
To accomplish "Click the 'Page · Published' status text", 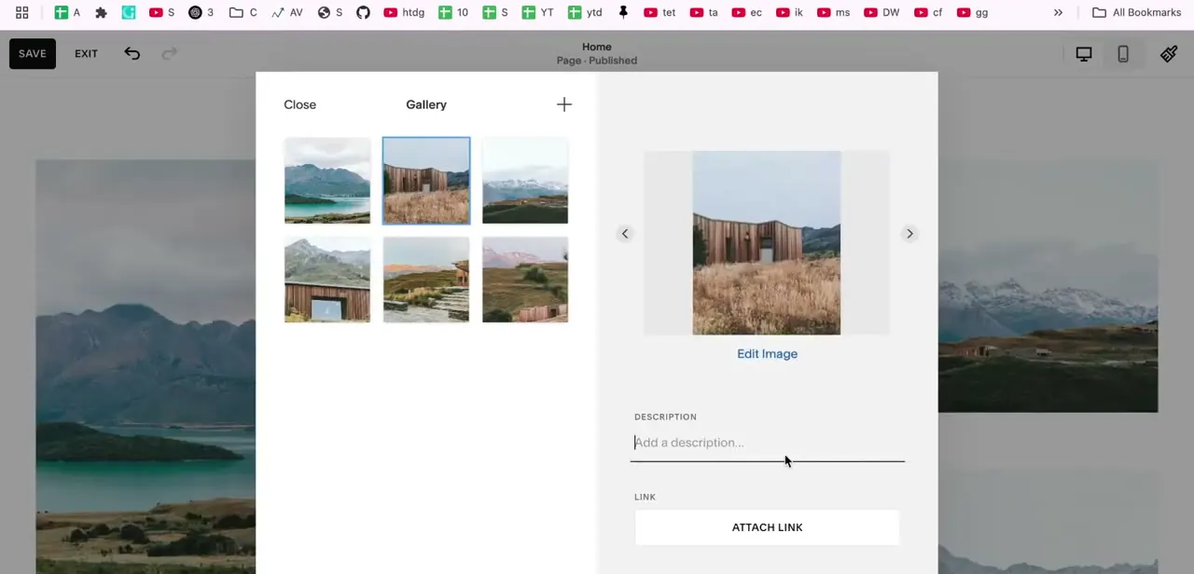I will click(597, 61).
